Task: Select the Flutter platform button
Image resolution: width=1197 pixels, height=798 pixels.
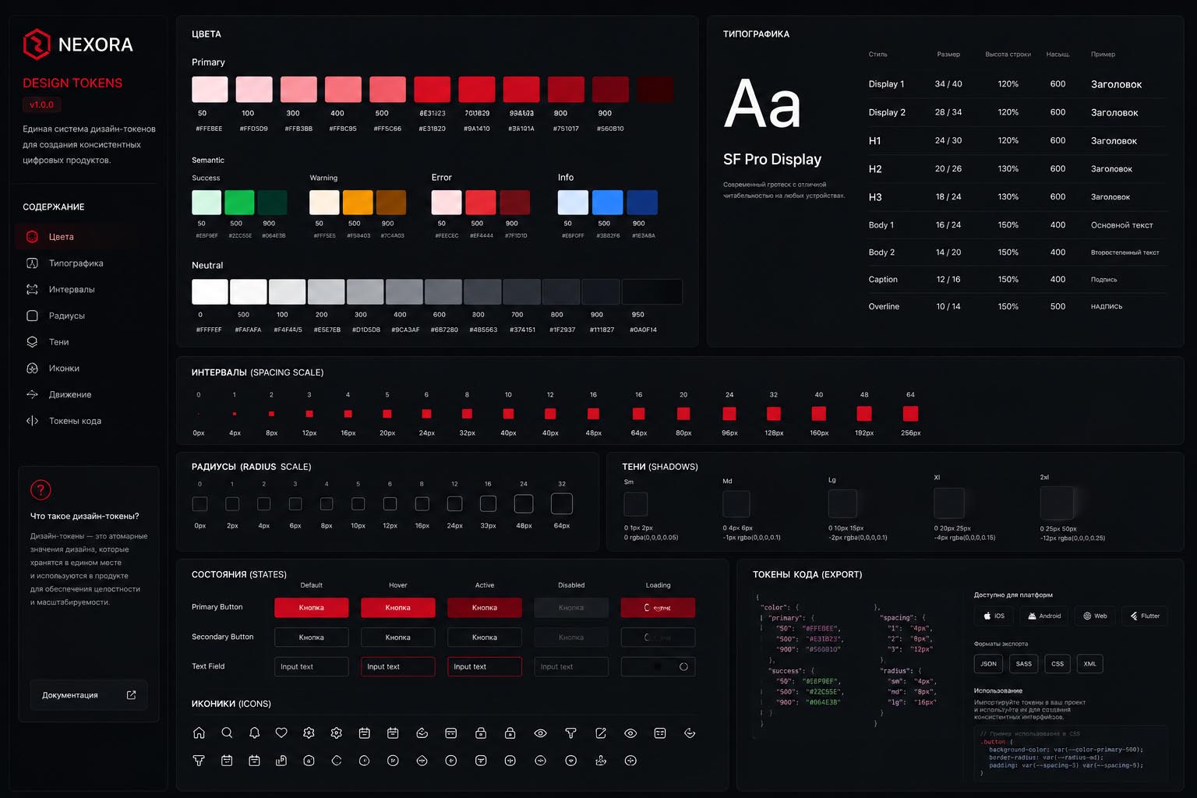Action: pyautogui.click(x=1145, y=616)
